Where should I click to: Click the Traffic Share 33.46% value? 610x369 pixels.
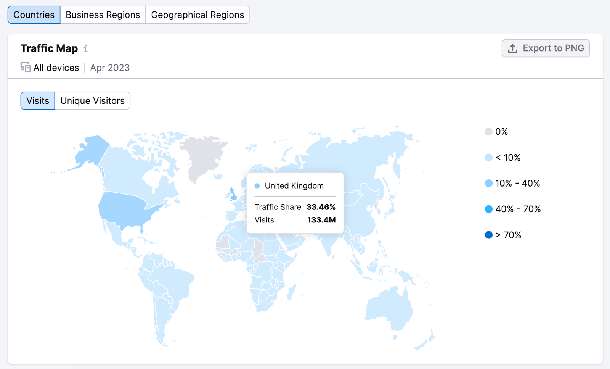pos(321,207)
